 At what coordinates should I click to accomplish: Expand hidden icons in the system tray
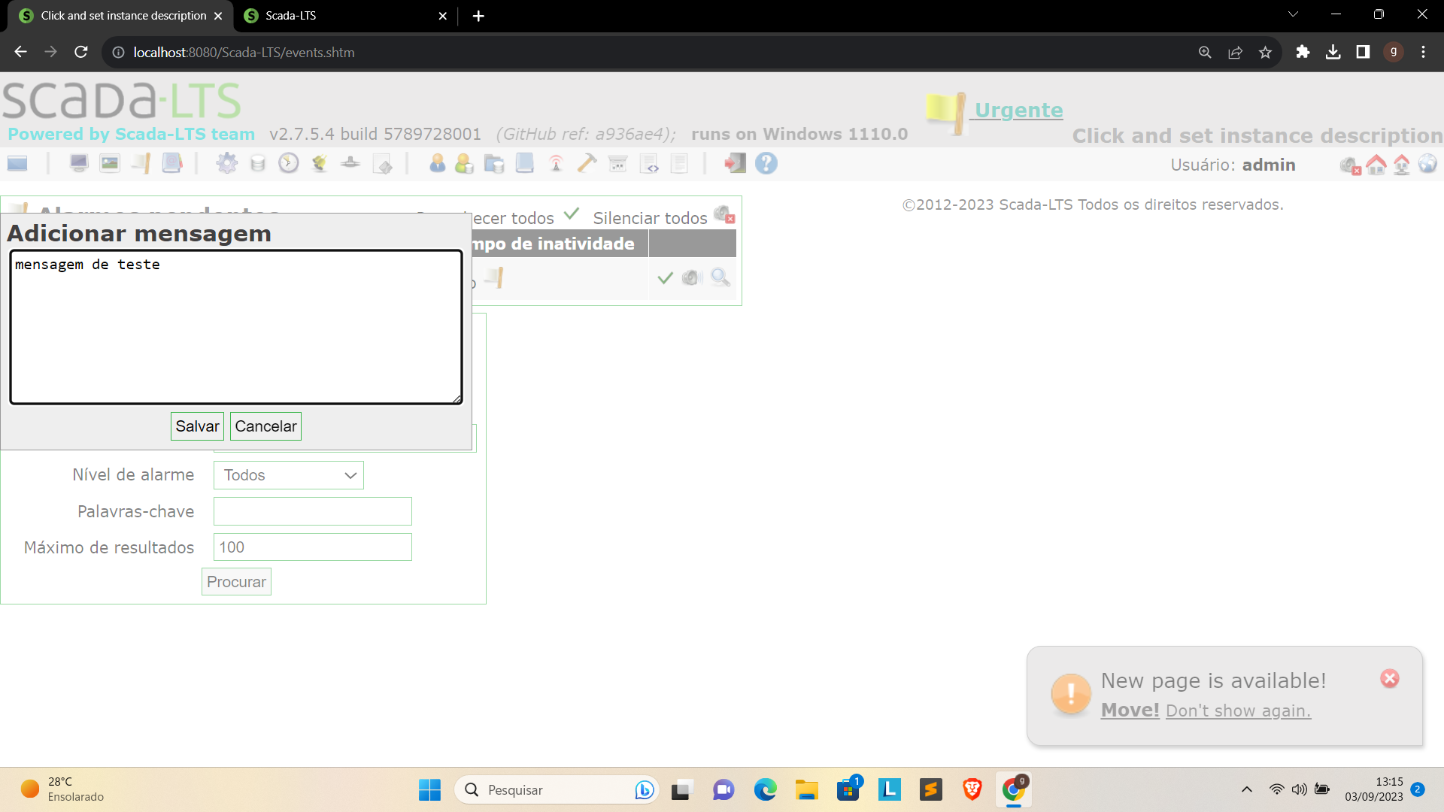click(x=1247, y=789)
